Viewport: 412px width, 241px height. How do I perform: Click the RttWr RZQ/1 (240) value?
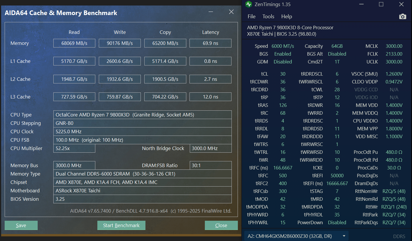point(394,207)
